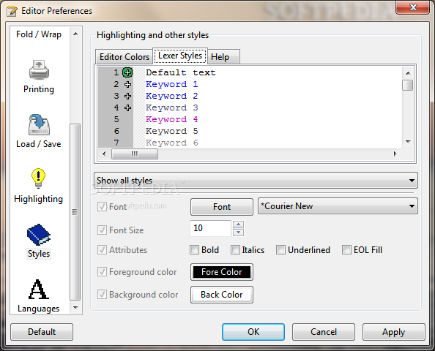Image resolution: width=435 pixels, height=351 pixels.
Task: Decrease font size with down arrow
Action: coord(238,233)
